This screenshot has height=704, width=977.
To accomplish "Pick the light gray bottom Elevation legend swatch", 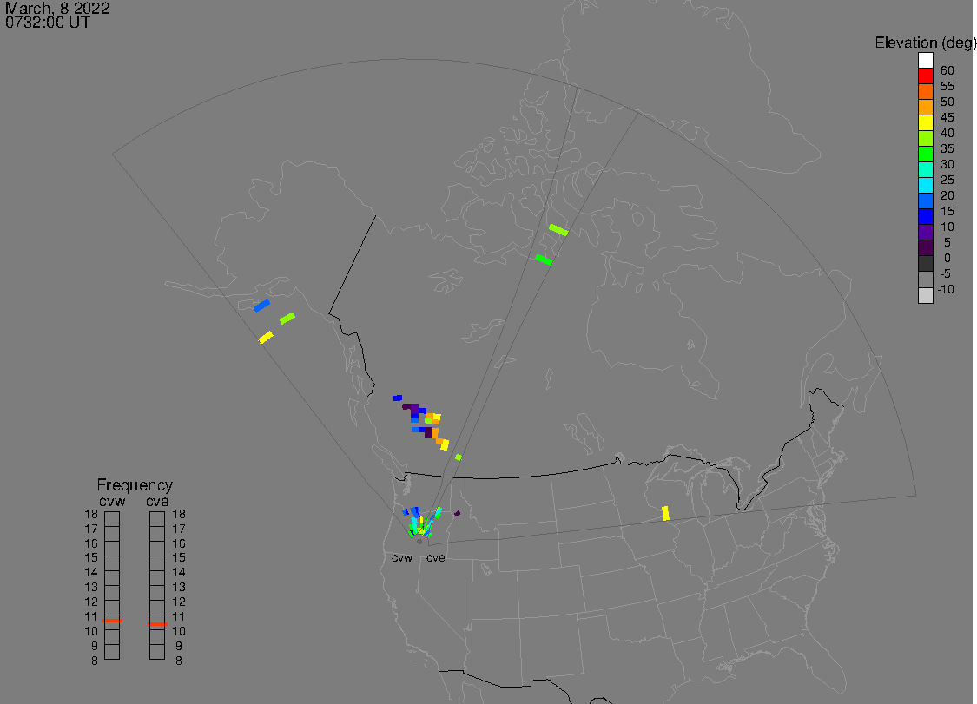I will click(925, 295).
